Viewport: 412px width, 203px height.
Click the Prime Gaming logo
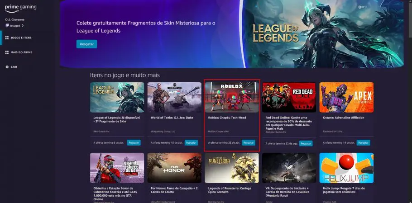click(20, 8)
